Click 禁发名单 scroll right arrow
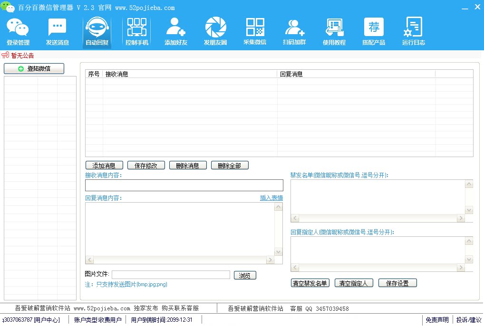Image resolution: width=484 pixels, height=326 pixels. tap(461, 218)
